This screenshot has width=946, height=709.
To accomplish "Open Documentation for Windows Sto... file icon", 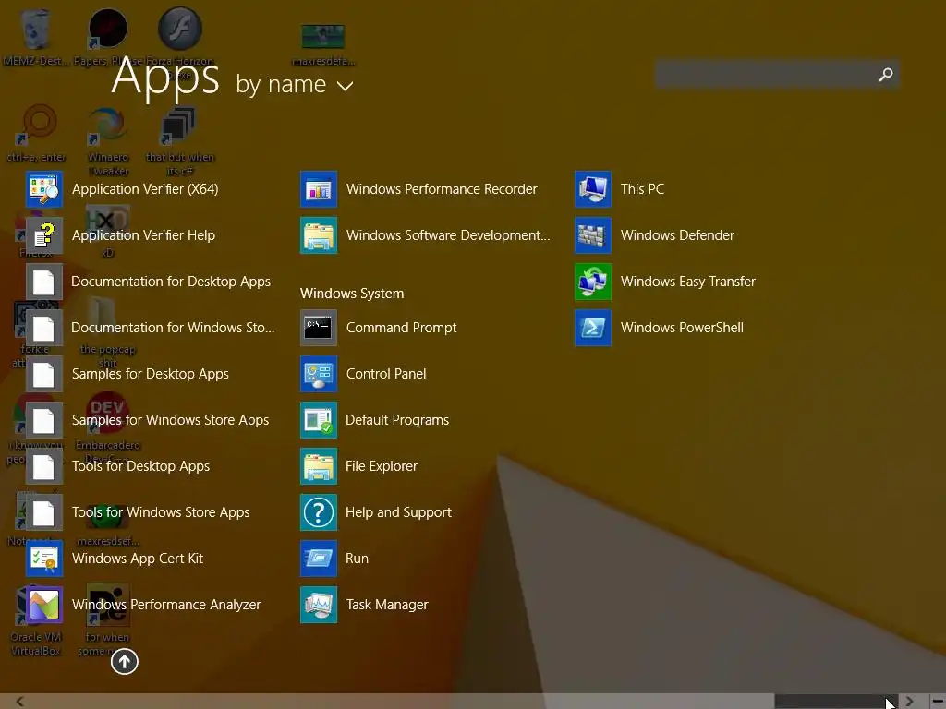I will coord(44,328).
